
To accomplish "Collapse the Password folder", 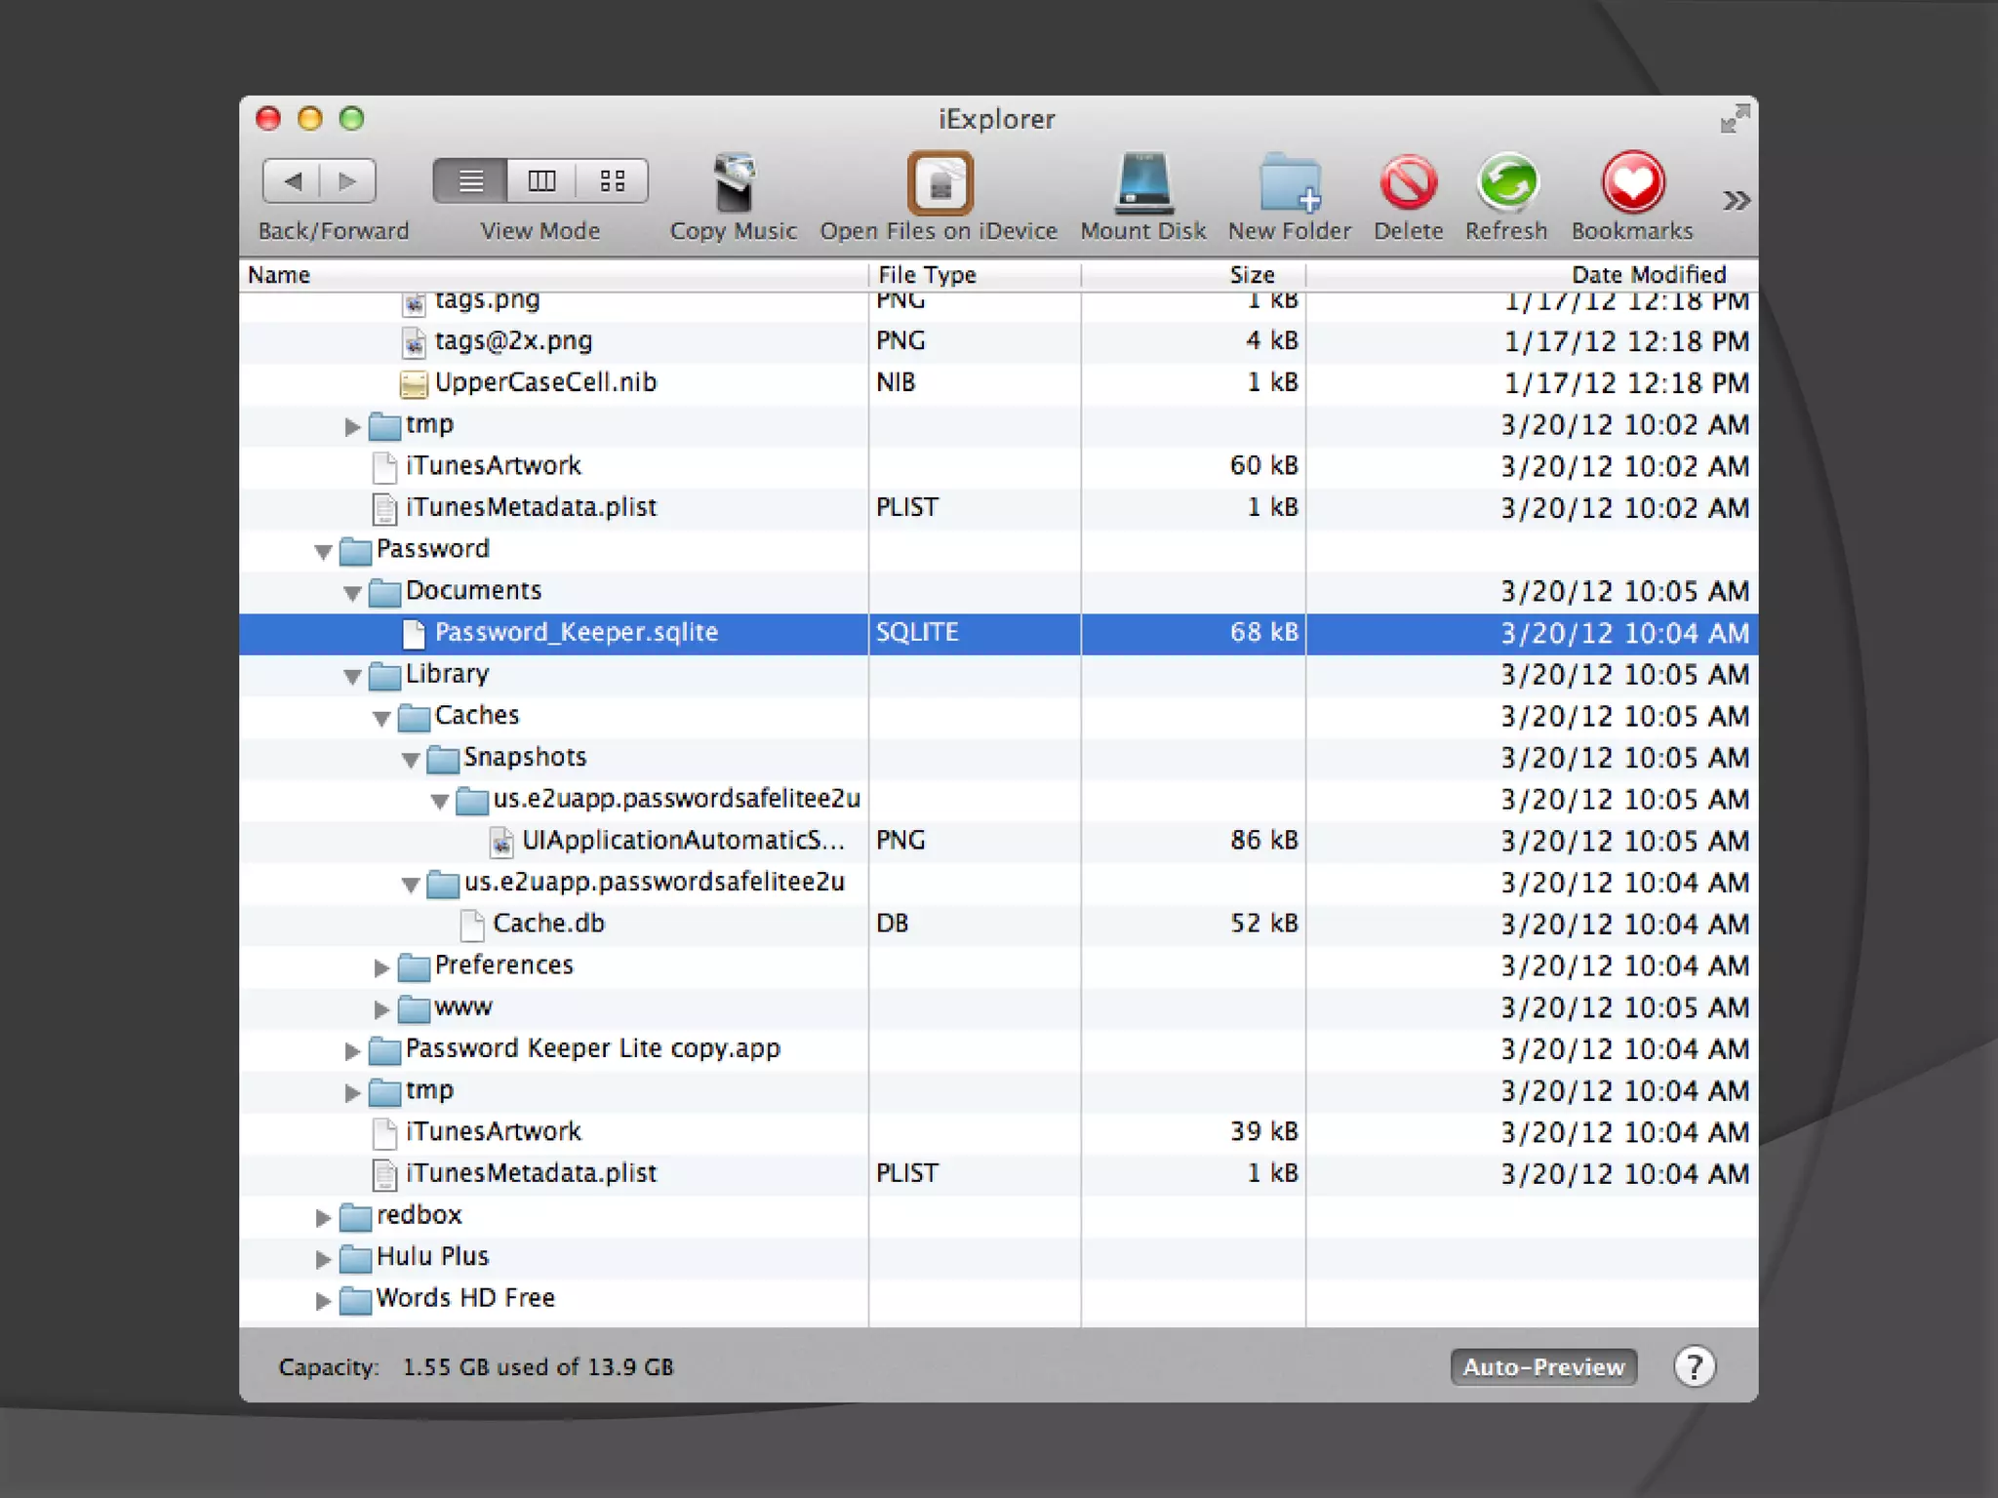I will click(x=323, y=551).
